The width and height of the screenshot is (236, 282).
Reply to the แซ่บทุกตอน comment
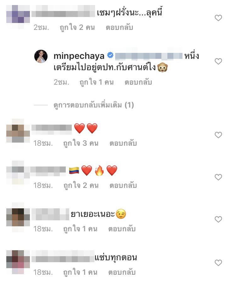point(122,273)
